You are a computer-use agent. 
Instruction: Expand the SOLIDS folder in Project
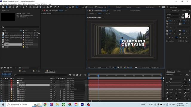[1, 47]
